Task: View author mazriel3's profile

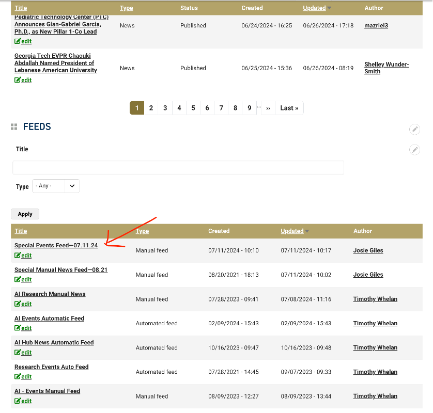Action: 376,26
